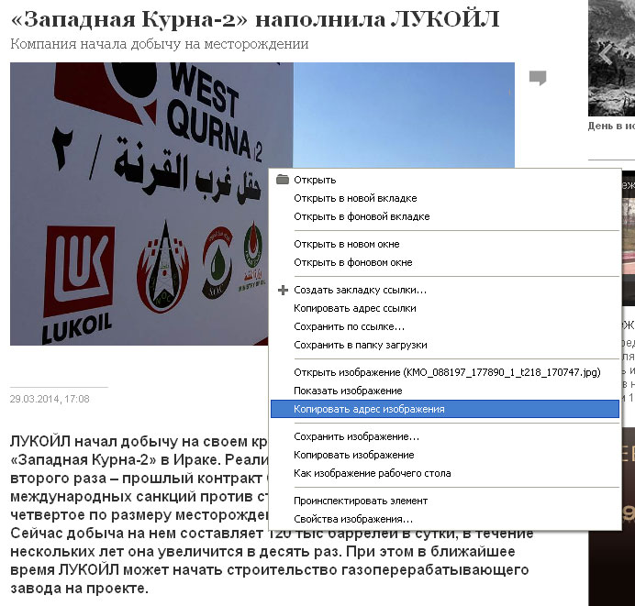Select Создать закладку ссылки… menu entry
Screen dimensions: 635x606
coord(445,290)
